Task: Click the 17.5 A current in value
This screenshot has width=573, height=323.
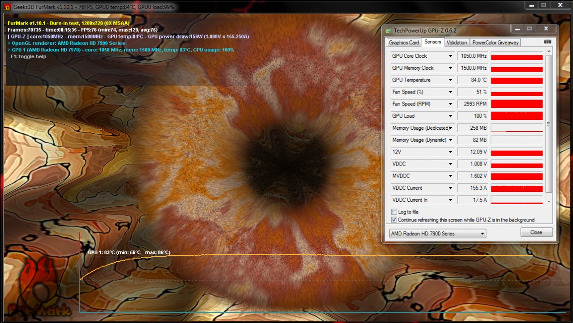Action: (473, 200)
